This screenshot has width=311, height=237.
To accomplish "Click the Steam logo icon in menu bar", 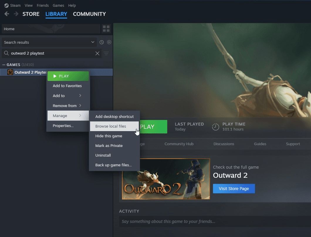I will (x=6, y=5).
